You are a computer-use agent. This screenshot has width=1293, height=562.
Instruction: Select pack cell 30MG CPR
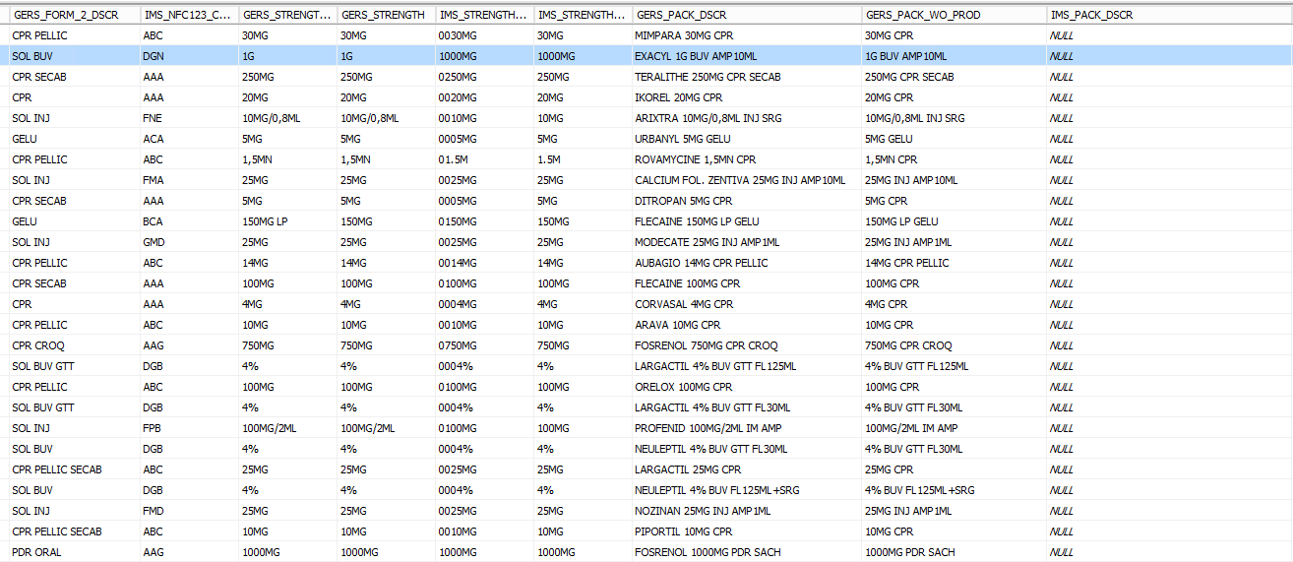click(954, 35)
